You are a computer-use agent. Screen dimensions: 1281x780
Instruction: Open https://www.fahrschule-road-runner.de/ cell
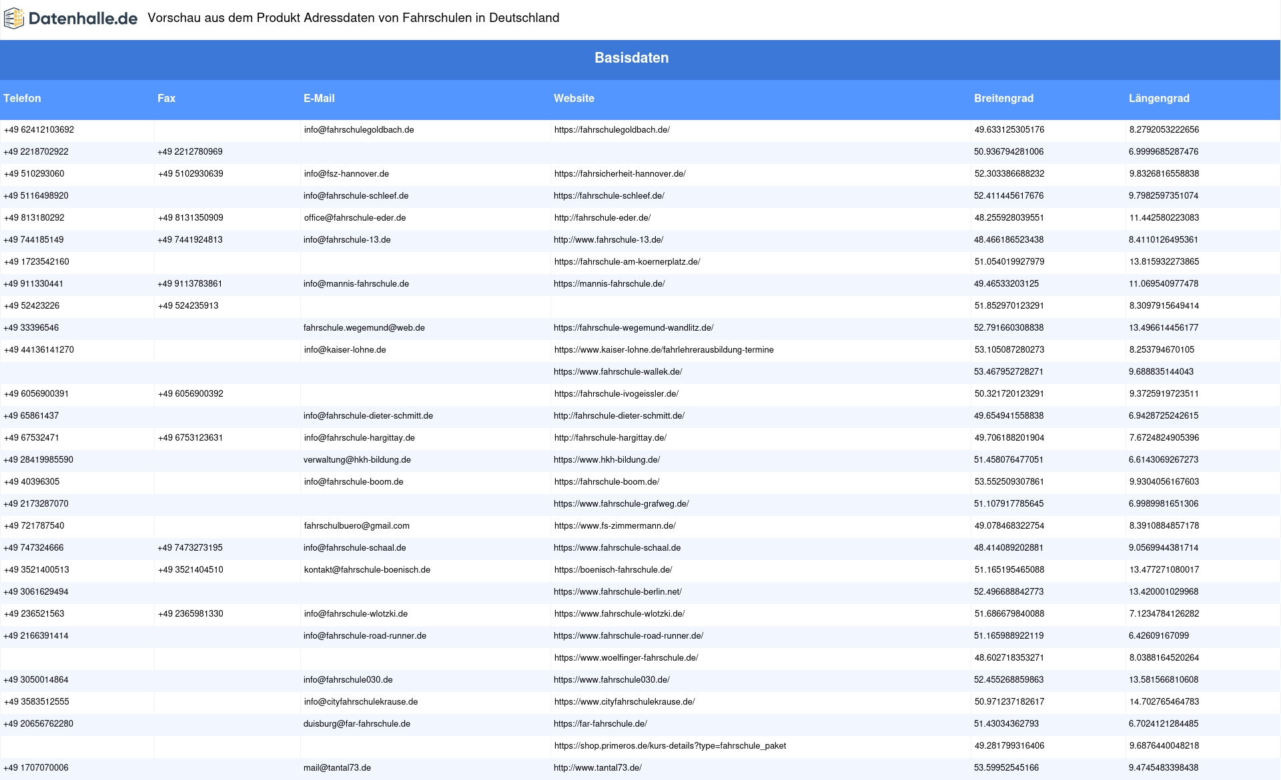point(628,636)
